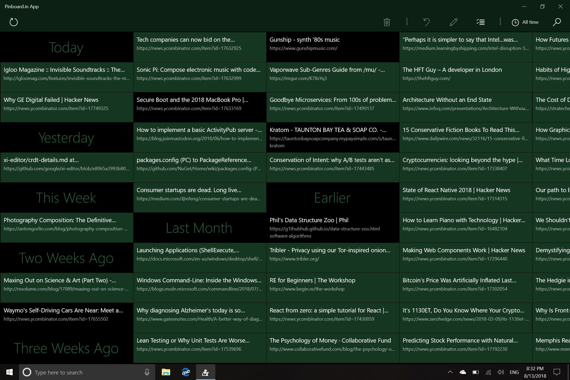
Task: Click the OneDrive cloud tray icon
Action: (x=463, y=372)
